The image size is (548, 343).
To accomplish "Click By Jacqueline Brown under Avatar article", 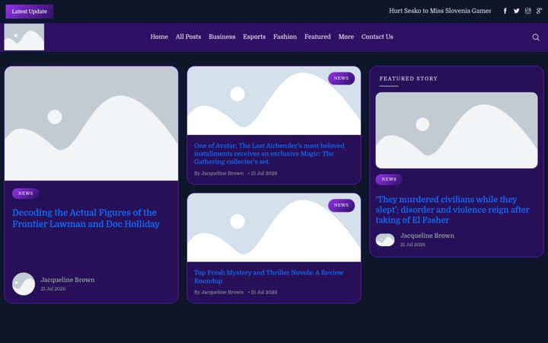I will point(218,173).
